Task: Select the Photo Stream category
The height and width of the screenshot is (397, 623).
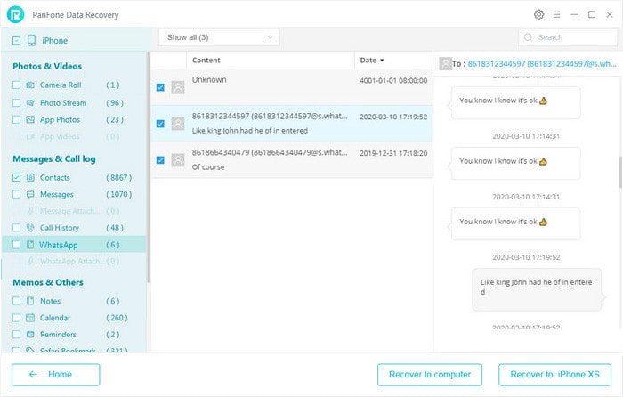Action: tap(63, 103)
